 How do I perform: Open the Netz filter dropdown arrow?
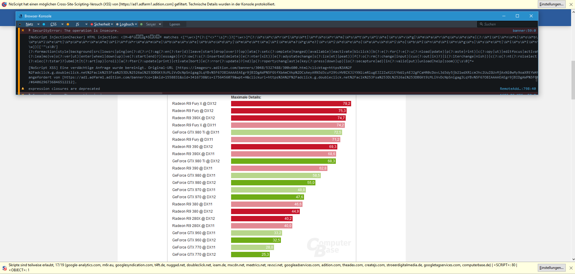pyautogui.click(x=38, y=24)
